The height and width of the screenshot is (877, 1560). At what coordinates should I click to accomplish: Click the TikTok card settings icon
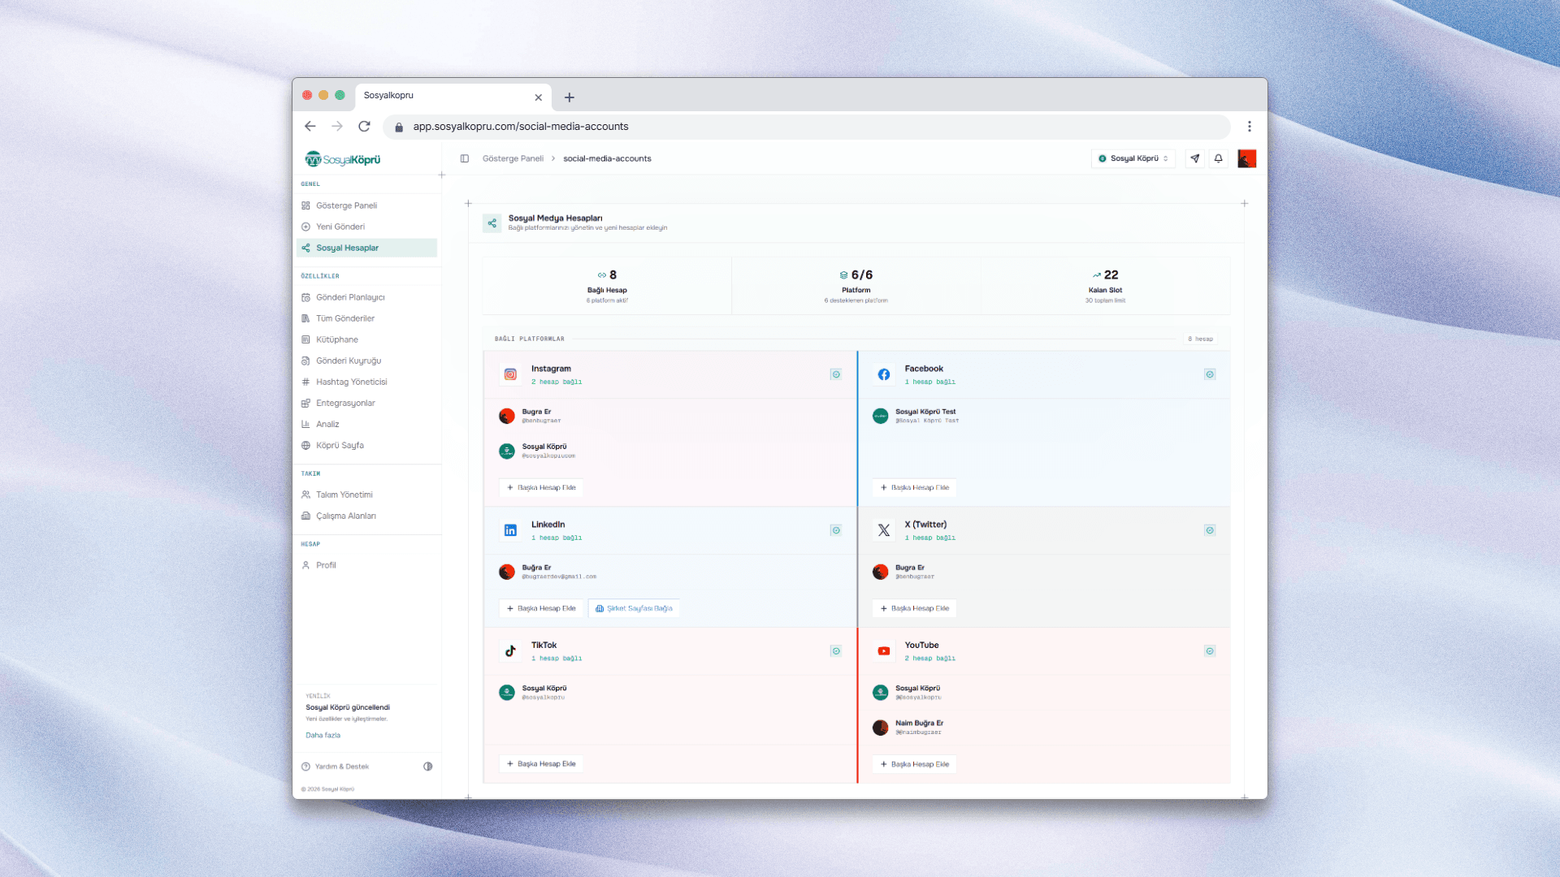tap(836, 651)
